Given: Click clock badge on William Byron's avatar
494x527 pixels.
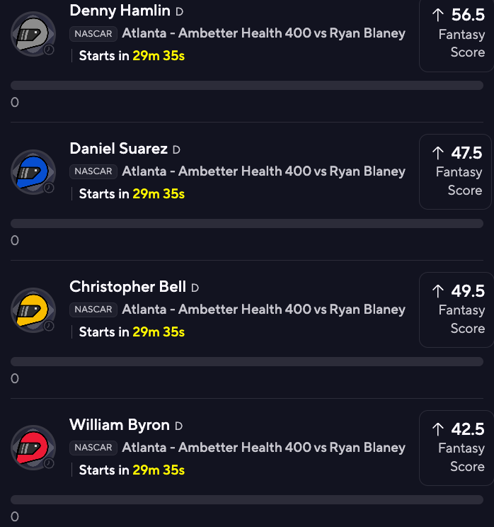Looking at the screenshot, I should tap(49, 464).
